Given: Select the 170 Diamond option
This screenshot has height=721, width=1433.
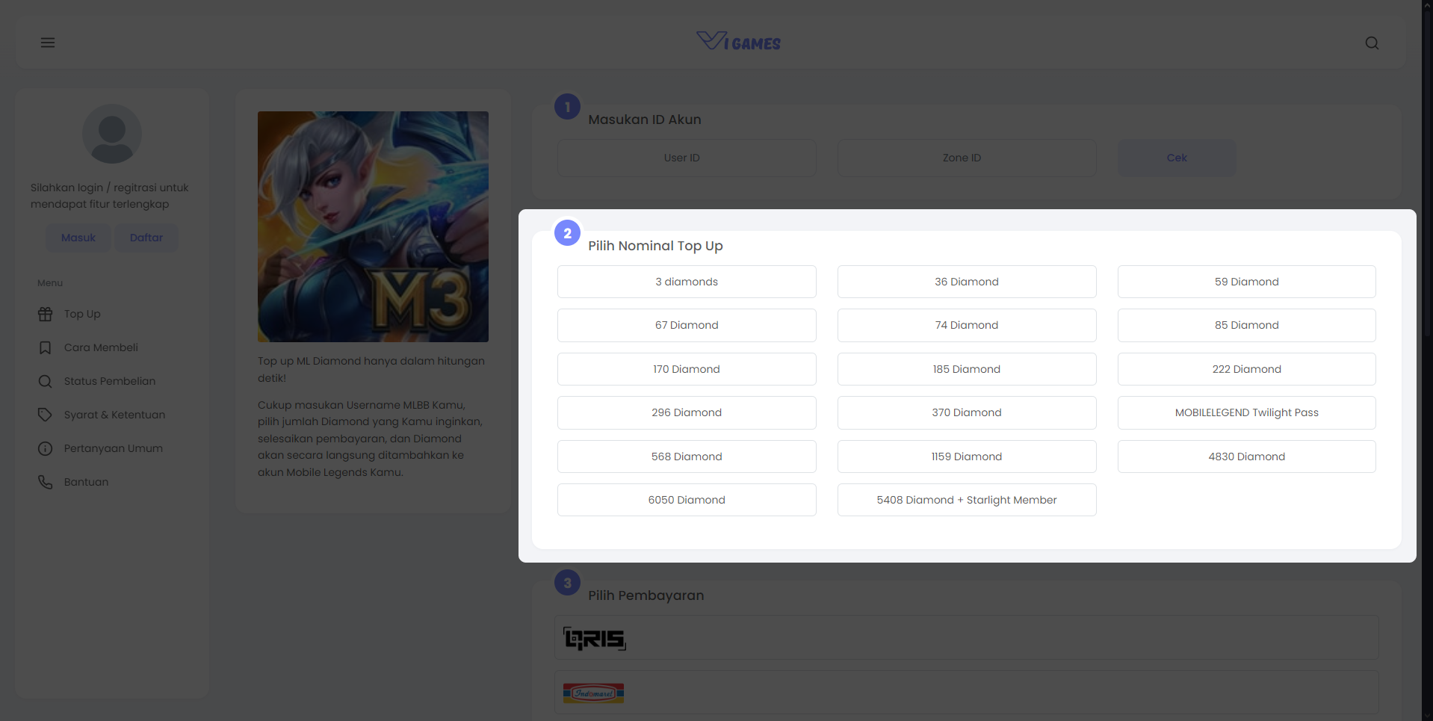Looking at the screenshot, I should pos(687,369).
